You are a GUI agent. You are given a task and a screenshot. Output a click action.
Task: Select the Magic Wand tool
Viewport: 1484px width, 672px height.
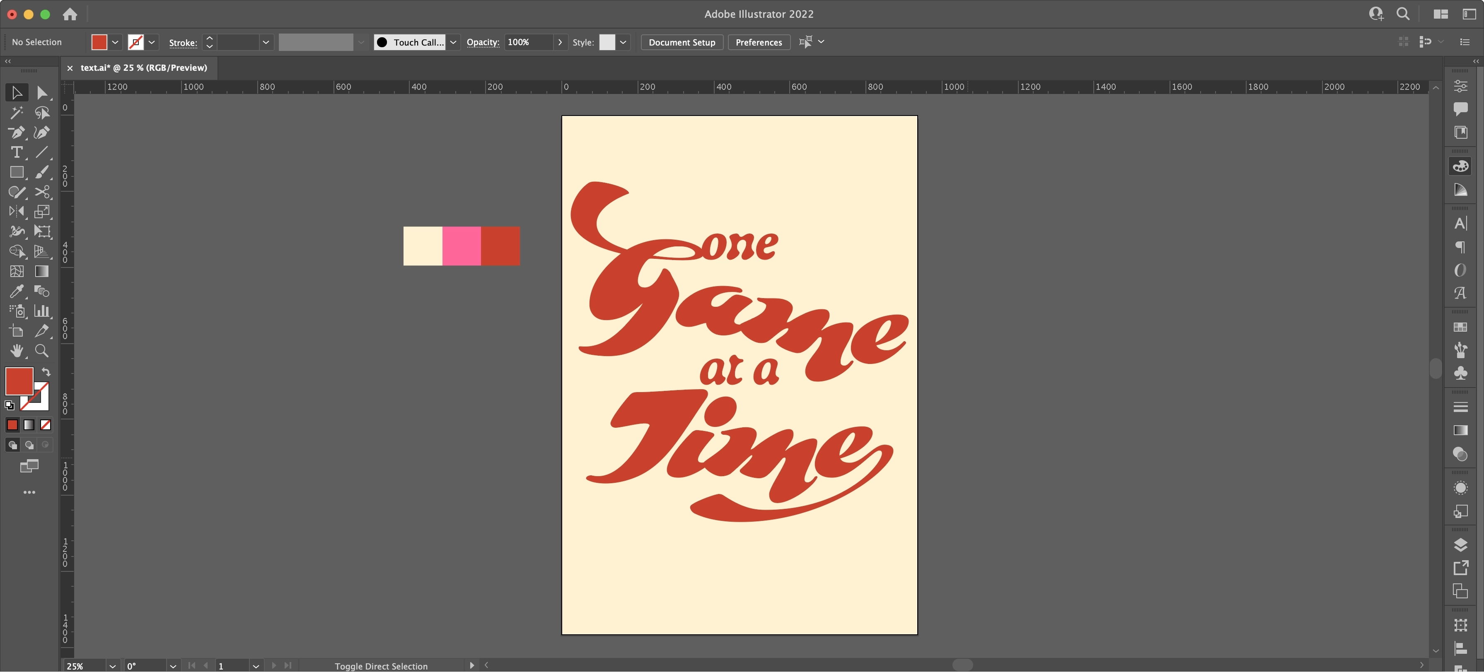(17, 113)
